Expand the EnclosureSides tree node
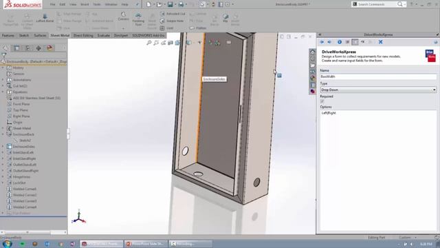Screen dimensions: 440x248 [3, 147]
